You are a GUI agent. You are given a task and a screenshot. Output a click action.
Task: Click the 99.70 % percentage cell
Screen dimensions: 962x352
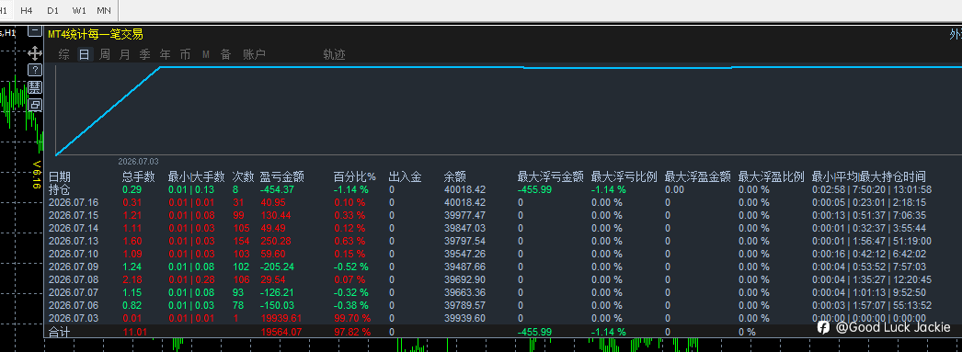tap(352, 318)
